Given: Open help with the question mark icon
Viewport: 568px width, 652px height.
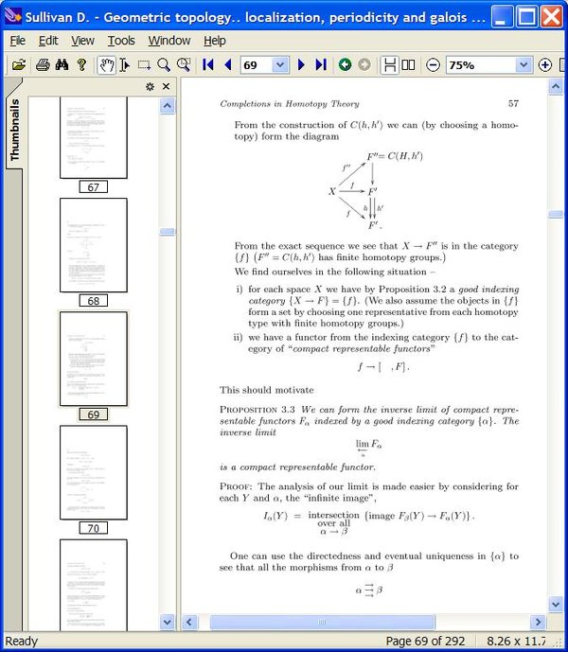Looking at the screenshot, I should tap(82, 65).
